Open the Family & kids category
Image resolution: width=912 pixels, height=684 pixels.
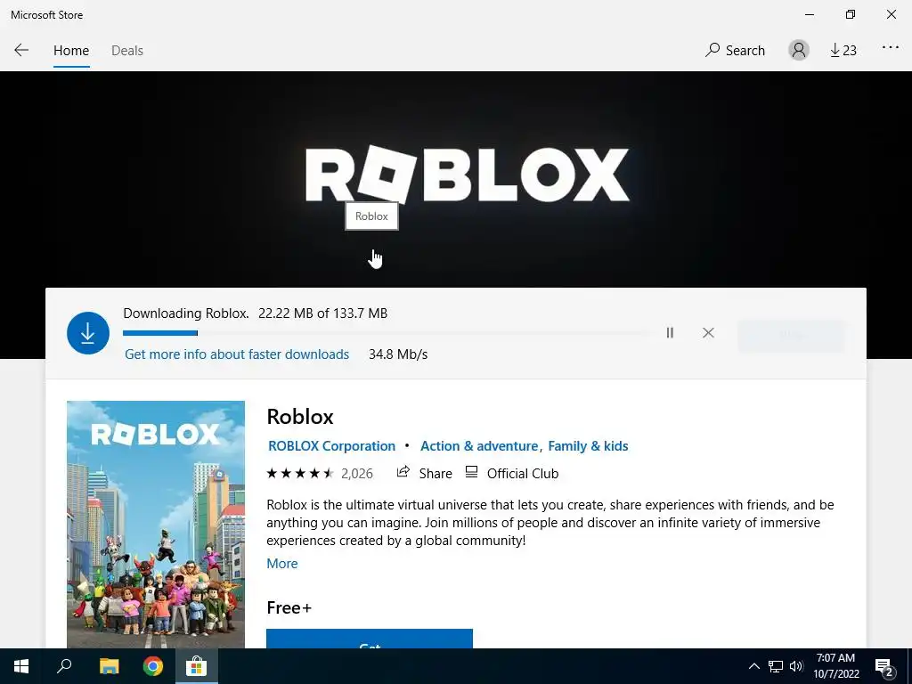pos(588,446)
